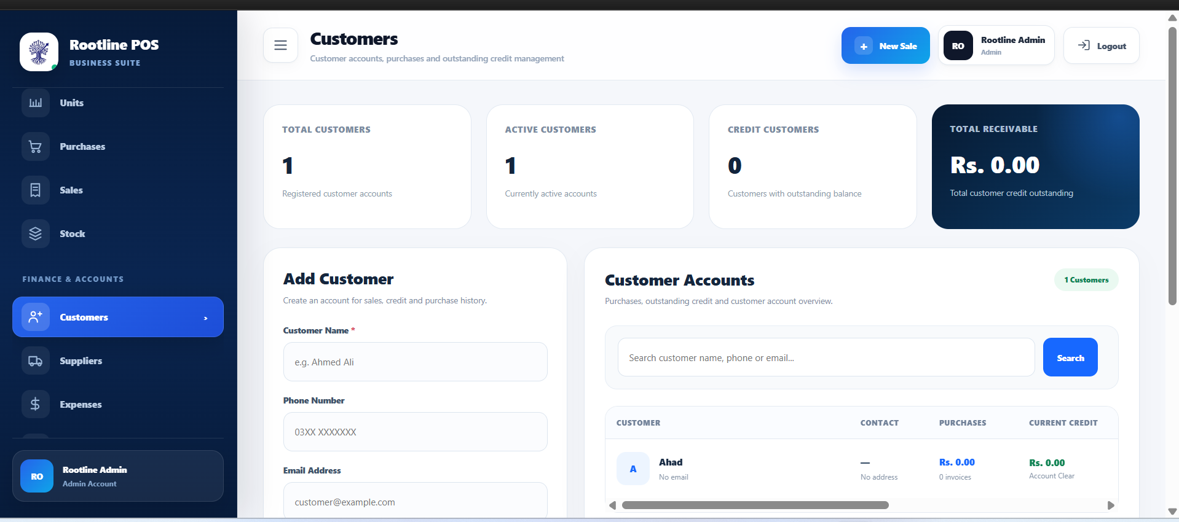Open the Stock menu item
1179x522 pixels.
tap(118, 234)
